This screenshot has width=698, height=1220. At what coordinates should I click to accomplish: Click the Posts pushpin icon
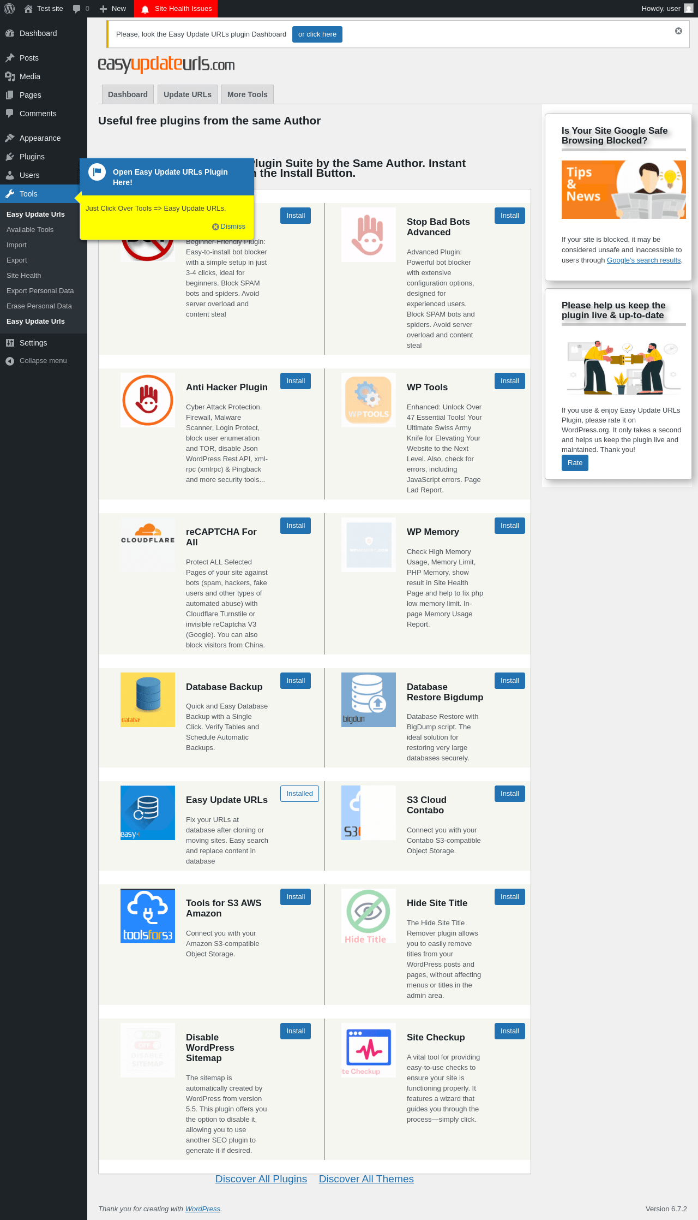click(10, 58)
